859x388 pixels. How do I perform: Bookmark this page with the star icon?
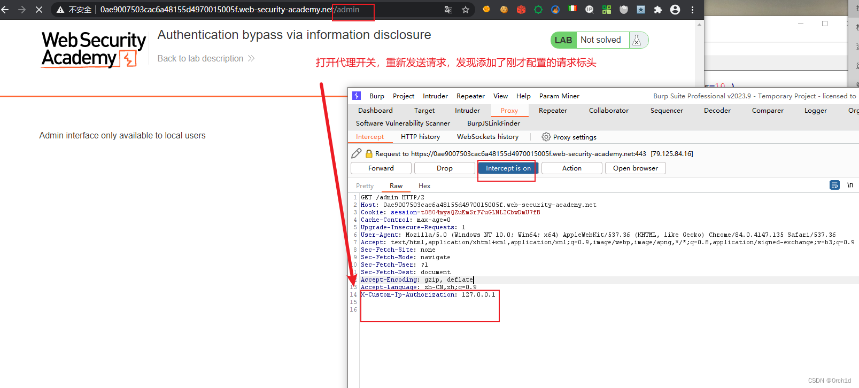point(466,10)
